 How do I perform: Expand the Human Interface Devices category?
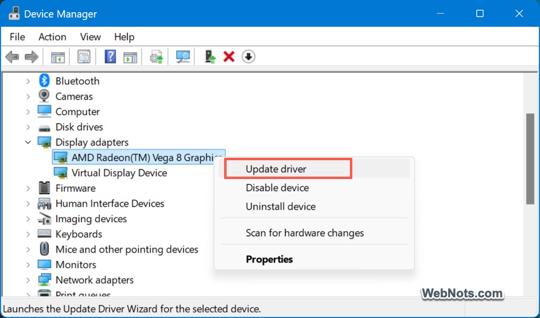point(28,204)
